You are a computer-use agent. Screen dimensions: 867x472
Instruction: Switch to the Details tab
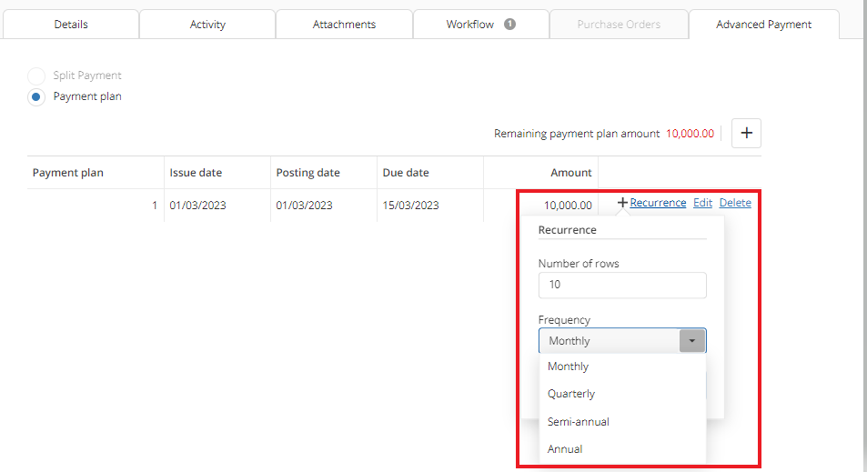click(70, 25)
